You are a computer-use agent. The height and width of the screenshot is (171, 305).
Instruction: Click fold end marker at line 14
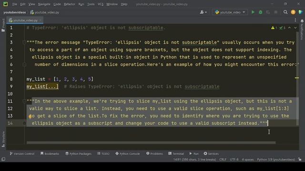(x=24, y=123)
